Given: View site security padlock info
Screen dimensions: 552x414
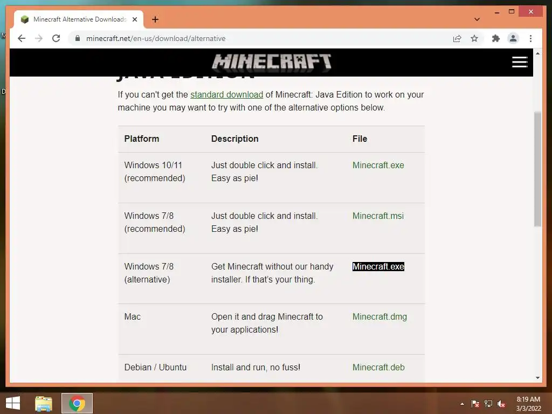Looking at the screenshot, I should point(78,38).
